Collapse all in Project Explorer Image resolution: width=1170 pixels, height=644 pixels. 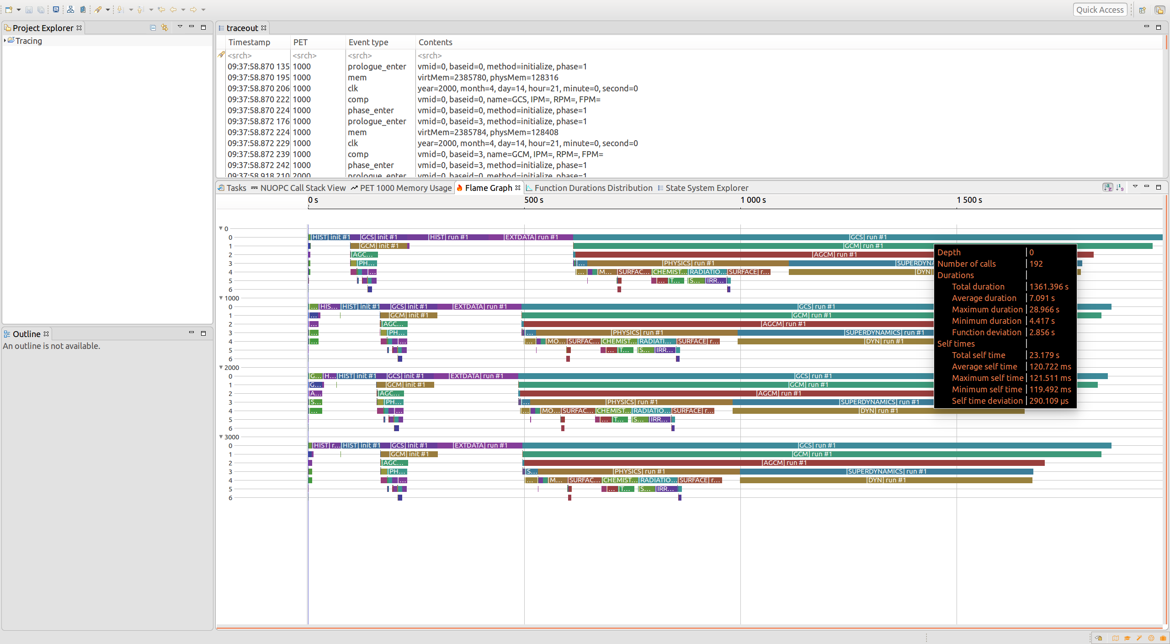coord(153,28)
